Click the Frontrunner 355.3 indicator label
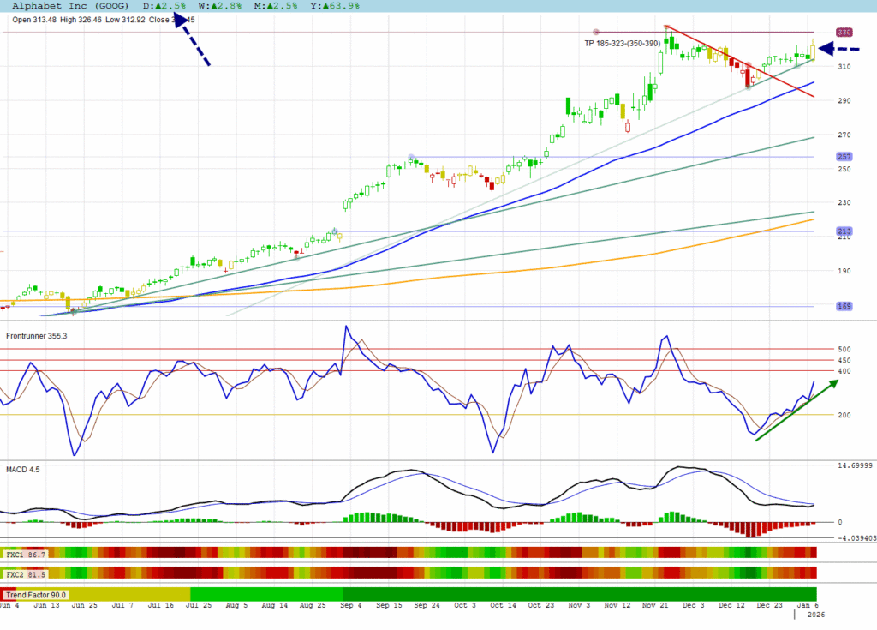Screen dimensions: 877x630 (37, 335)
